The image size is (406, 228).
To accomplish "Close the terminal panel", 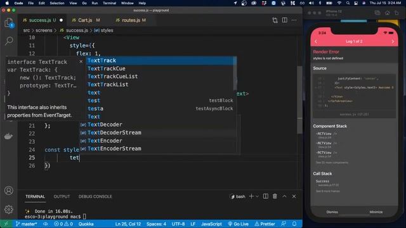I will coord(294,196).
